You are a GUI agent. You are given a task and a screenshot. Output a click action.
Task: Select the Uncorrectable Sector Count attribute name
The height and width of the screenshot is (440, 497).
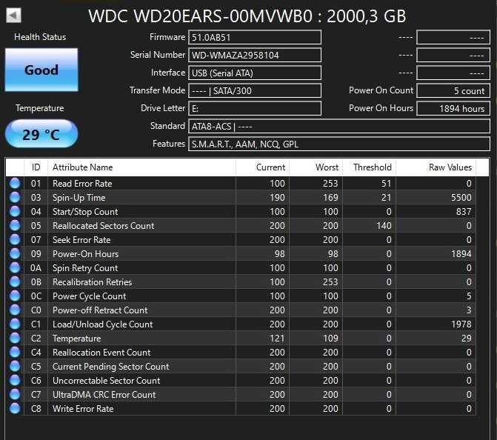107,381
